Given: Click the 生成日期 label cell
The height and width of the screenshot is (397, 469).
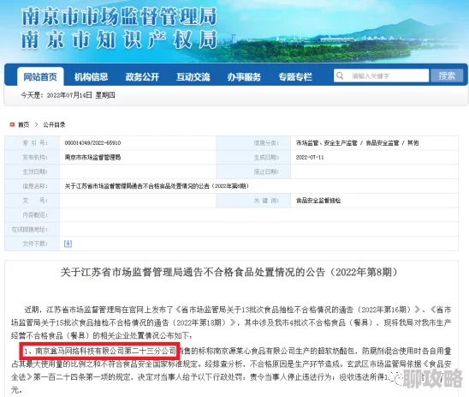Looking at the screenshot, I should (x=253, y=157).
